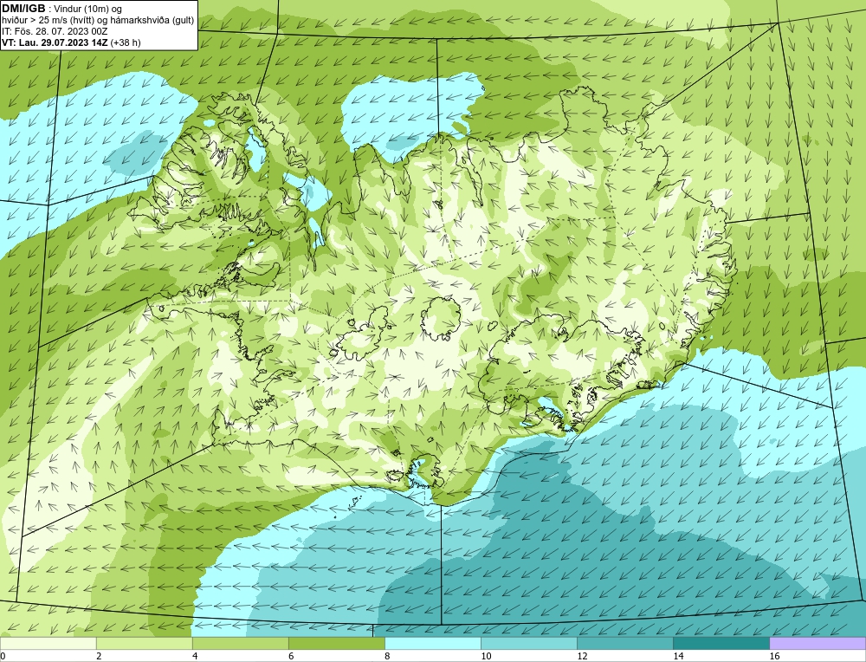Click the '(+38 h)' forecast offset text

click(x=126, y=42)
